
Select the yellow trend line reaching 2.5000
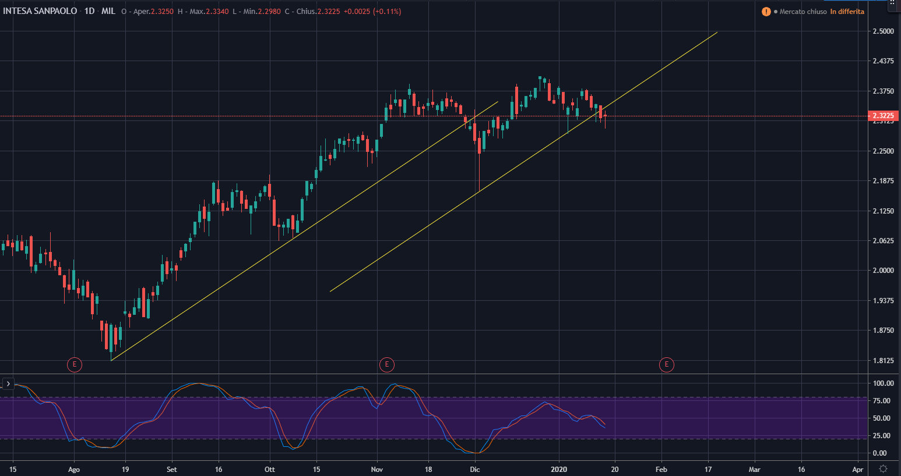523,162
